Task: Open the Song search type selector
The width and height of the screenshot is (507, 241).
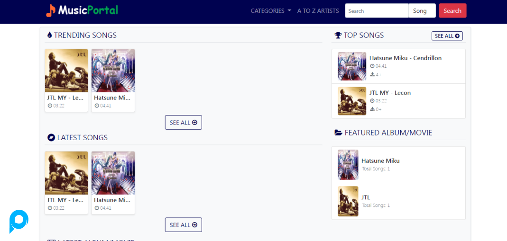Action: tap(422, 10)
